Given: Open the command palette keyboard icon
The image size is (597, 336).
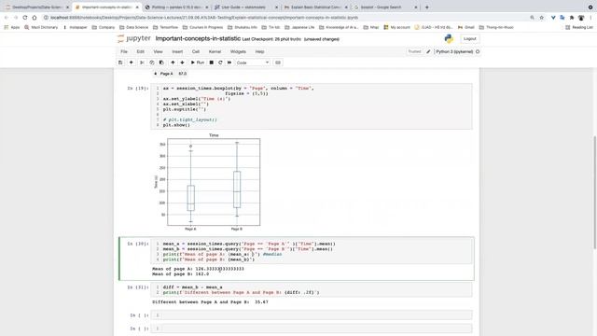Looking at the screenshot, I should point(278,63).
